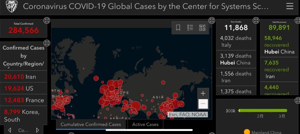Click the Total Recovered 89,891 figure
This screenshot has height=134, width=300.
tap(279, 28)
